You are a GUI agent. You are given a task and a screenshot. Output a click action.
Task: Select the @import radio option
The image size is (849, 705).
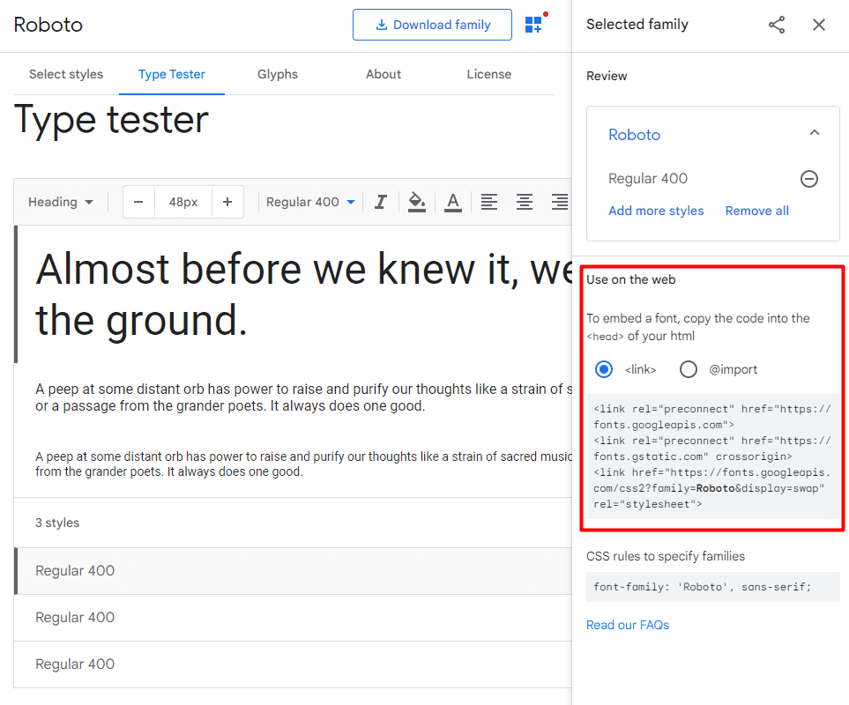pyautogui.click(x=689, y=369)
